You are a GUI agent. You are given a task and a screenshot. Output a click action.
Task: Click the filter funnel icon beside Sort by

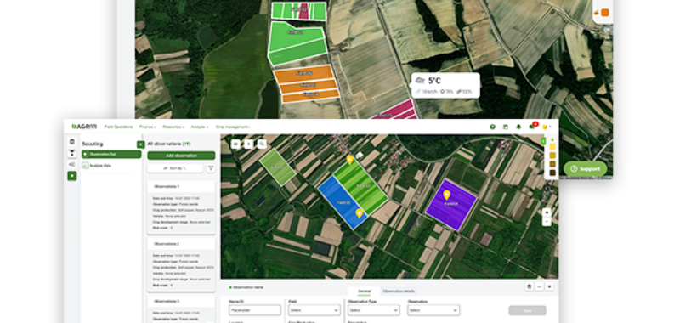pos(211,168)
